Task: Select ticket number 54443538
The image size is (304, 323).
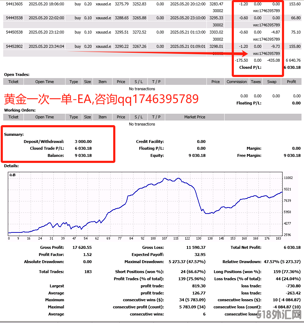Action: pyautogui.click(x=14, y=18)
